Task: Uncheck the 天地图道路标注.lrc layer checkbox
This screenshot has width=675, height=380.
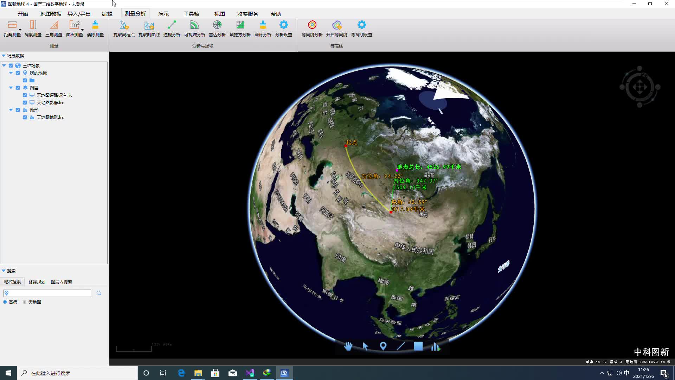Action: click(25, 95)
